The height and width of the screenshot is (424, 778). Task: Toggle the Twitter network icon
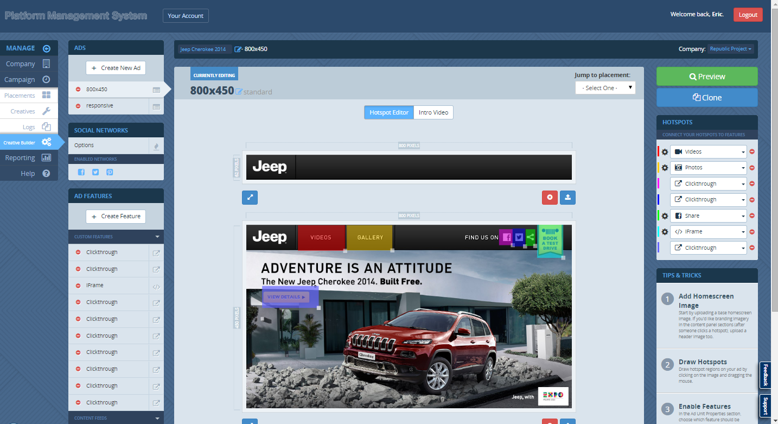point(94,172)
